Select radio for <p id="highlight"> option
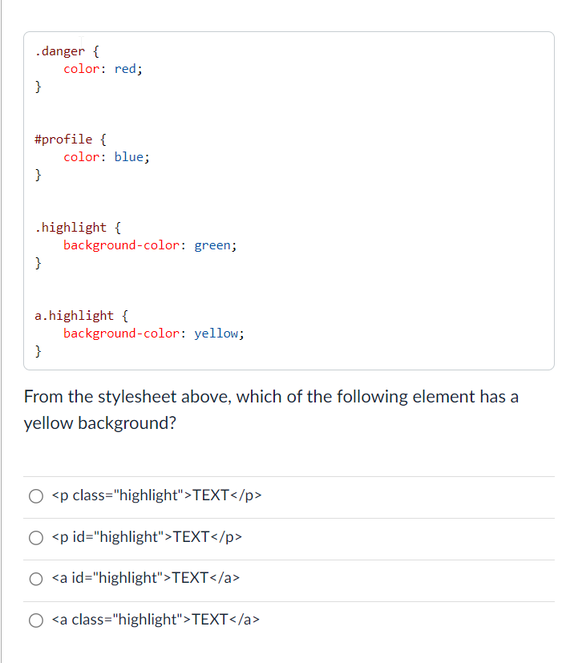The image size is (574, 663). tap(36, 537)
